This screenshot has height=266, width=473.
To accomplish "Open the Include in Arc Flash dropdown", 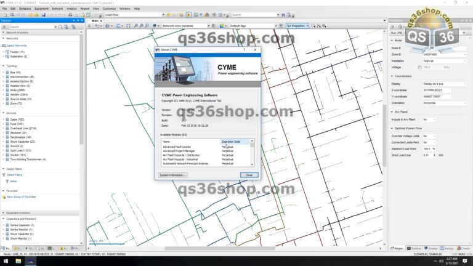I will (x=434, y=119).
